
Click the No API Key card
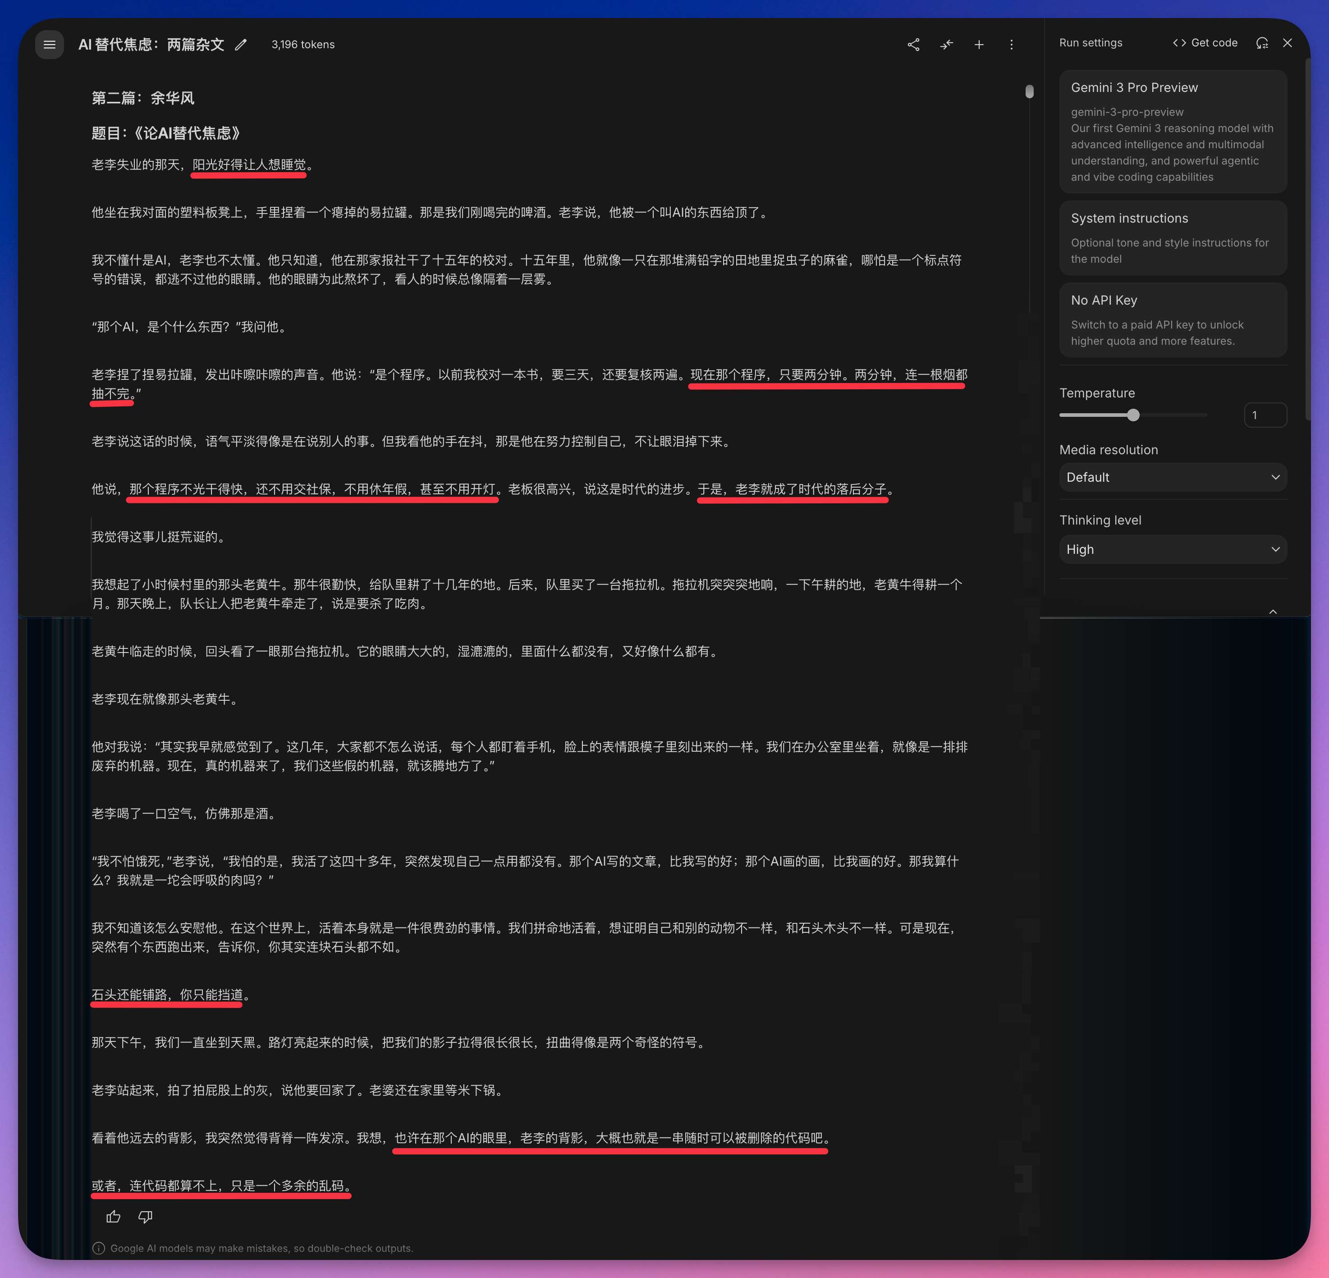click(x=1173, y=320)
